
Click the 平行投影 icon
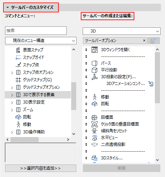[x=95, y=70]
